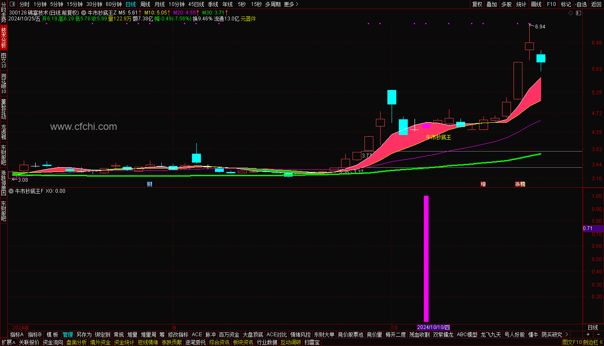Screen dimensions: 604x346
Task: Toggle the left panel layout icon
Action: 12,4
